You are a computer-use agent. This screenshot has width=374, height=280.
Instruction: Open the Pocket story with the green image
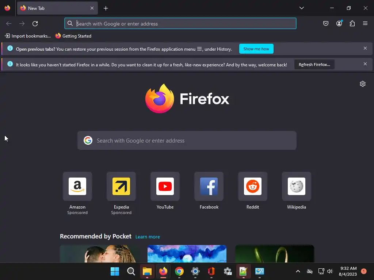pos(275,254)
